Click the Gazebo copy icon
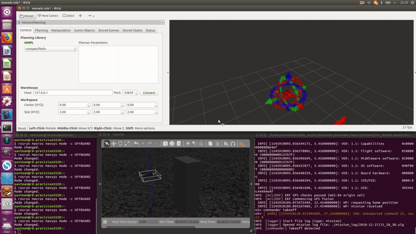Viewport: 416px width, 234px height. (x=210, y=143)
